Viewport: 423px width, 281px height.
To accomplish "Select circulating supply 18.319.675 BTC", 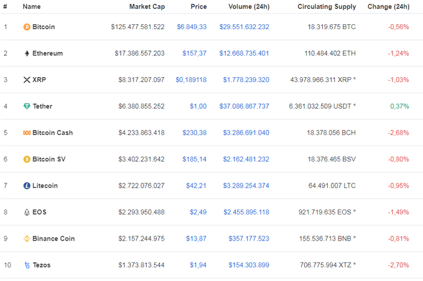I will click(332, 27).
